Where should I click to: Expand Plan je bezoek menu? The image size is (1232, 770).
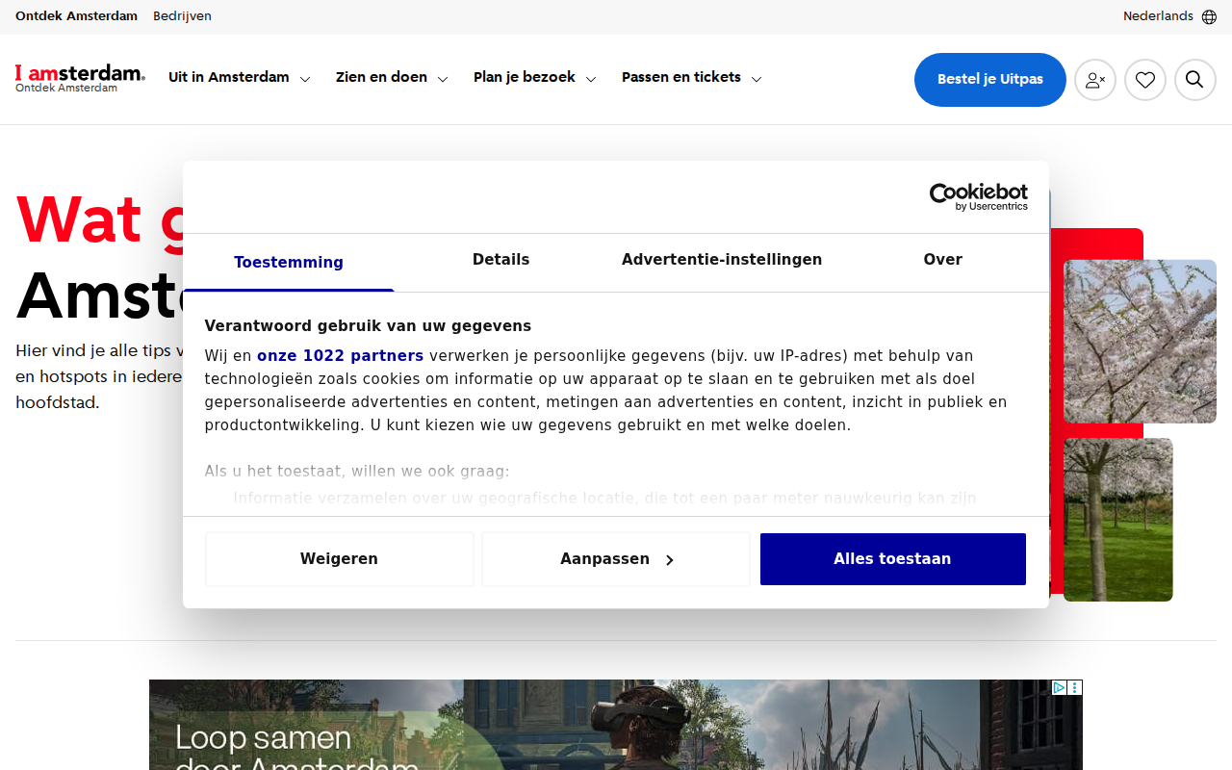[535, 78]
